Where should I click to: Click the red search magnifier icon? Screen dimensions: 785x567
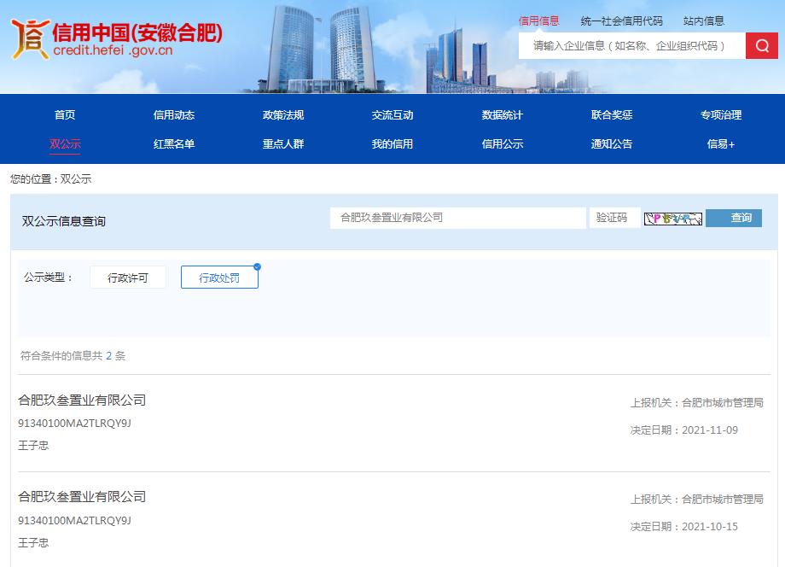pyautogui.click(x=761, y=45)
